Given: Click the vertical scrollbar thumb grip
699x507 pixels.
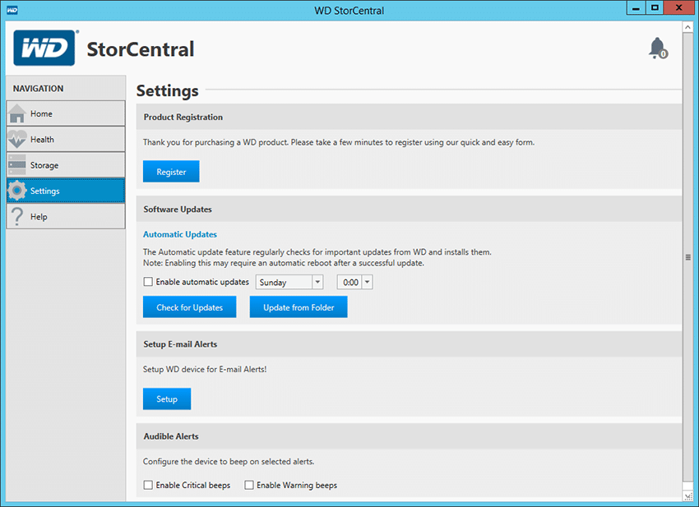Looking at the screenshot, I should pos(687,257).
